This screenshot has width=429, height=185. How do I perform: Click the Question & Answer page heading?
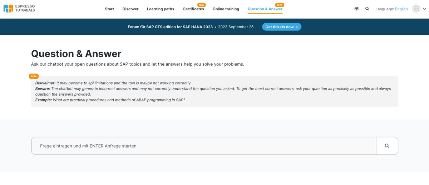pyautogui.click(x=76, y=54)
